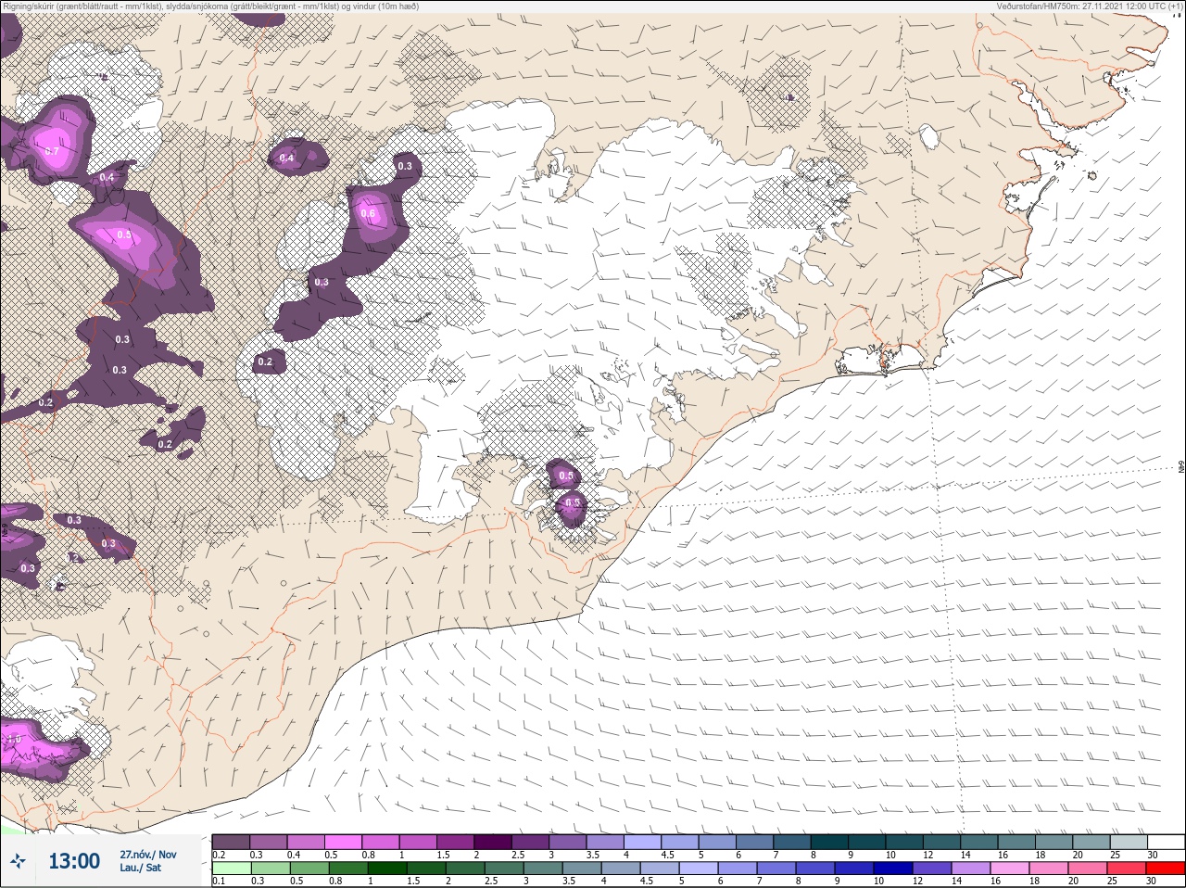Screen dimensions: 1186x888
Task: Pick the pale green lower swatch between 0.1 and 0.3
Action: [232, 869]
